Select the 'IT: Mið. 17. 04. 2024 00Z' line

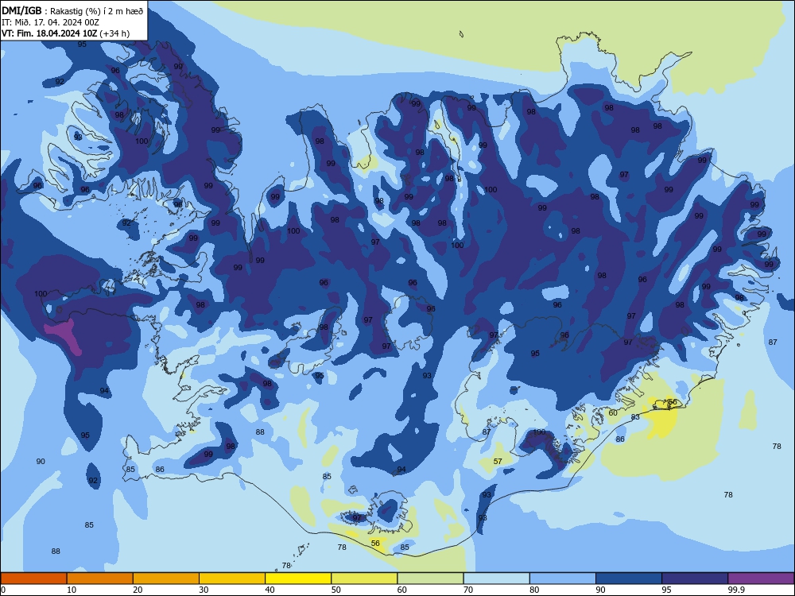pyautogui.click(x=50, y=22)
